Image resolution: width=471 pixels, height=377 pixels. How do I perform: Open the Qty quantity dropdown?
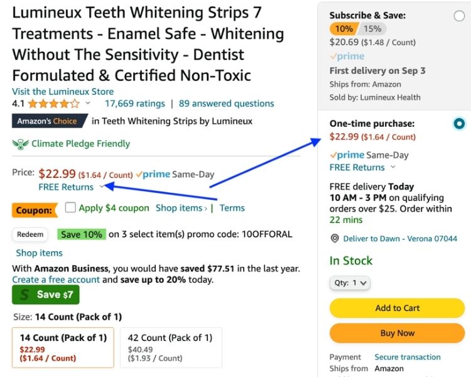pyautogui.click(x=352, y=283)
